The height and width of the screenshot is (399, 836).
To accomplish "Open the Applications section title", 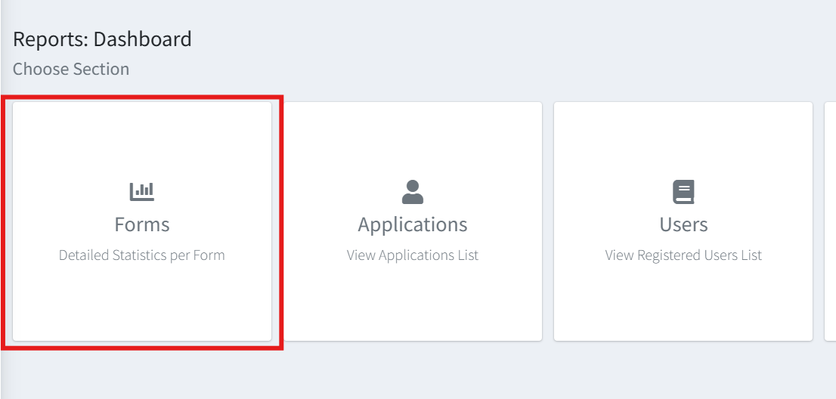I will (413, 224).
